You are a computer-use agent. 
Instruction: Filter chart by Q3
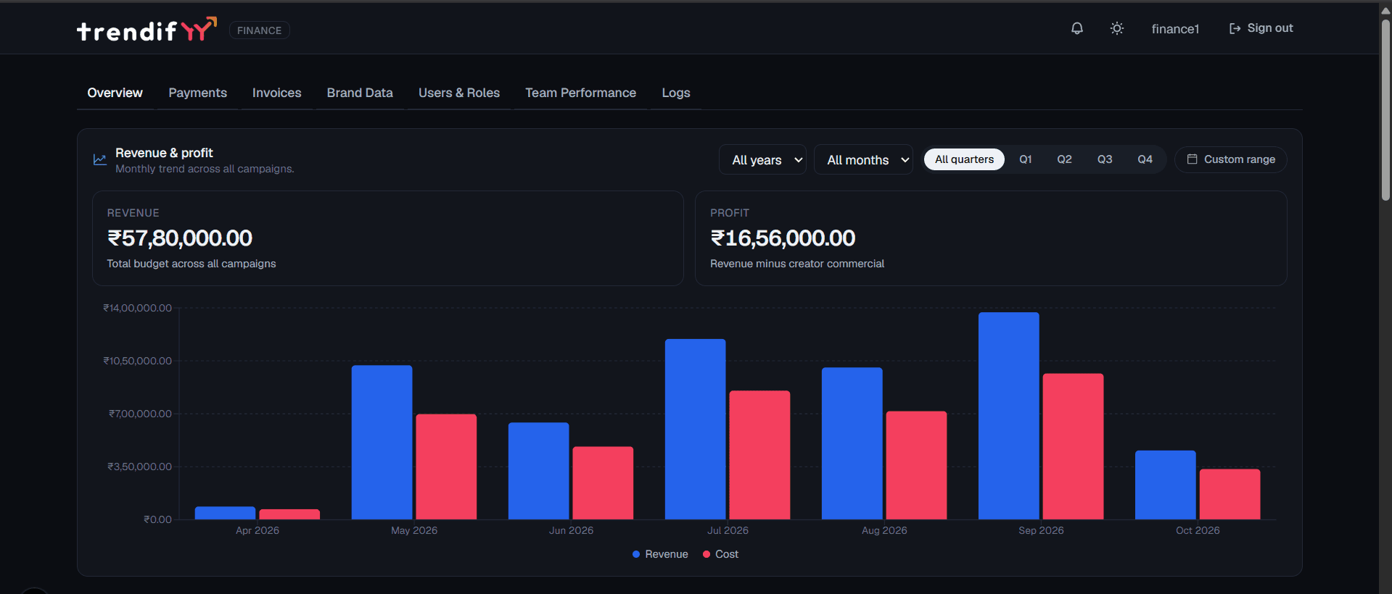[x=1105, y=159]
